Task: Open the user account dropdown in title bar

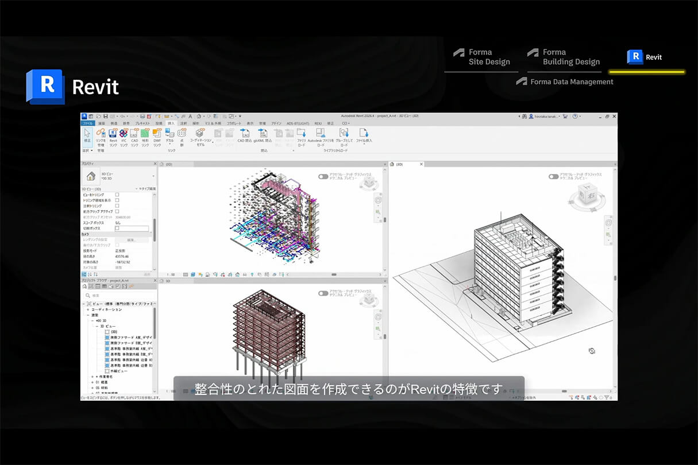Action: [x=559, y=116]
